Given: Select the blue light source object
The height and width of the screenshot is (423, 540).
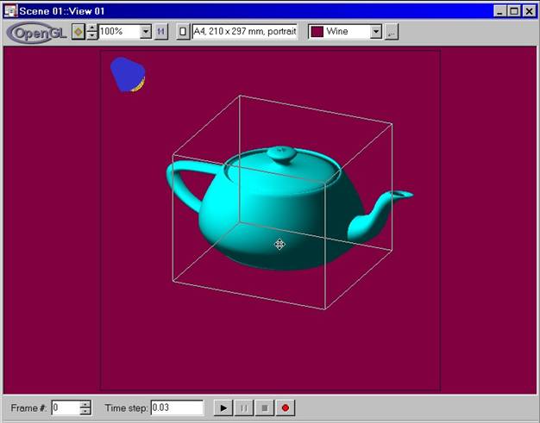Looking at the screenshot, I should (127, 75).
